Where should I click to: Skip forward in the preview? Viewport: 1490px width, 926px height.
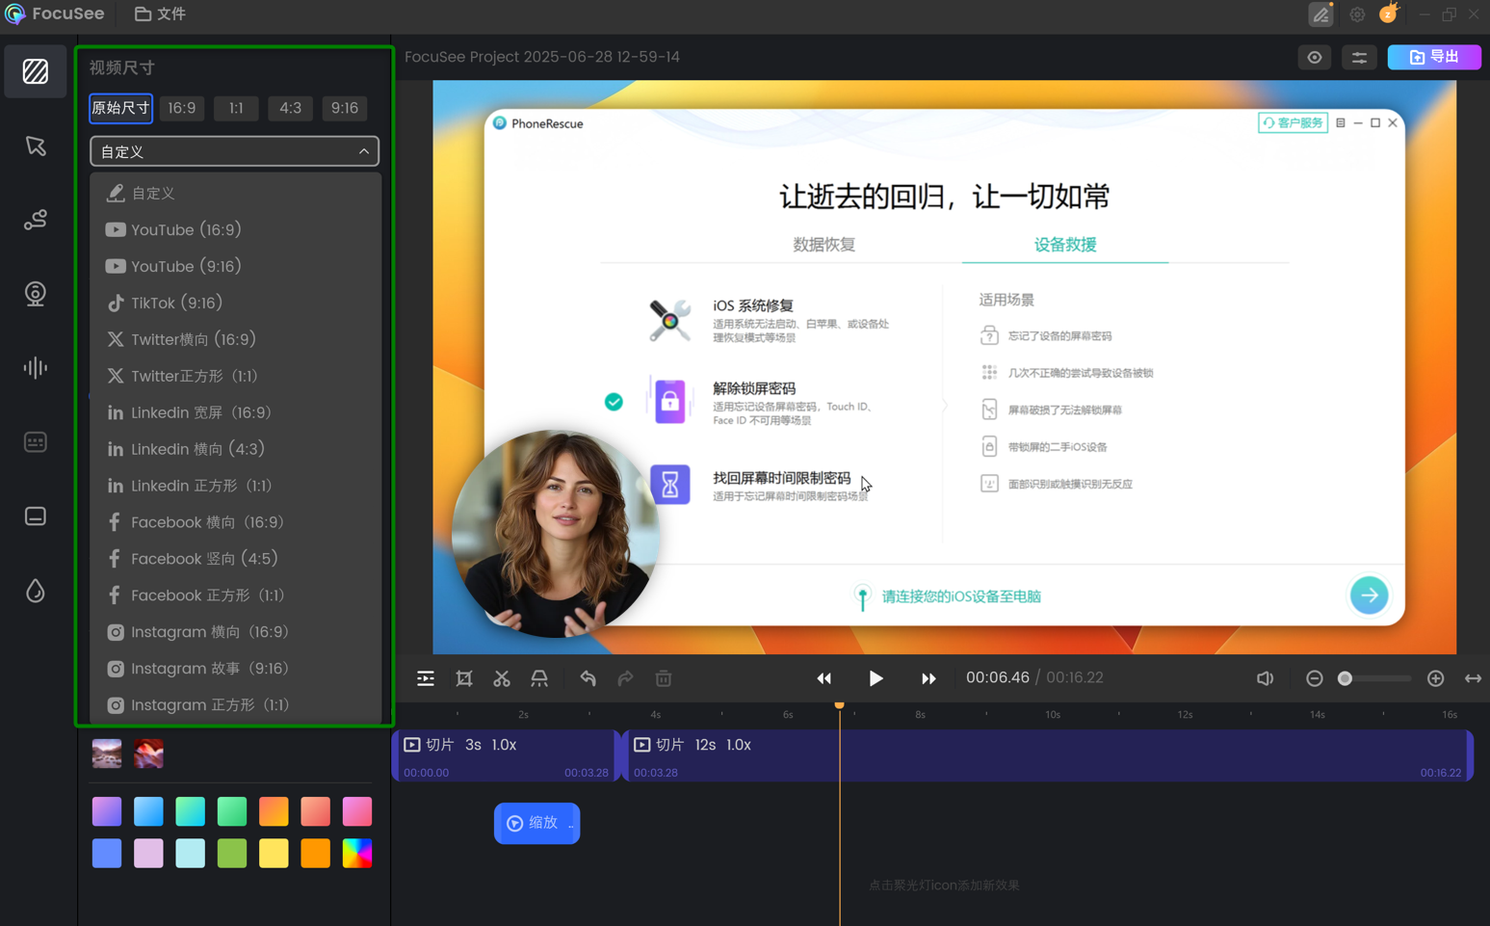coord(928,678)
